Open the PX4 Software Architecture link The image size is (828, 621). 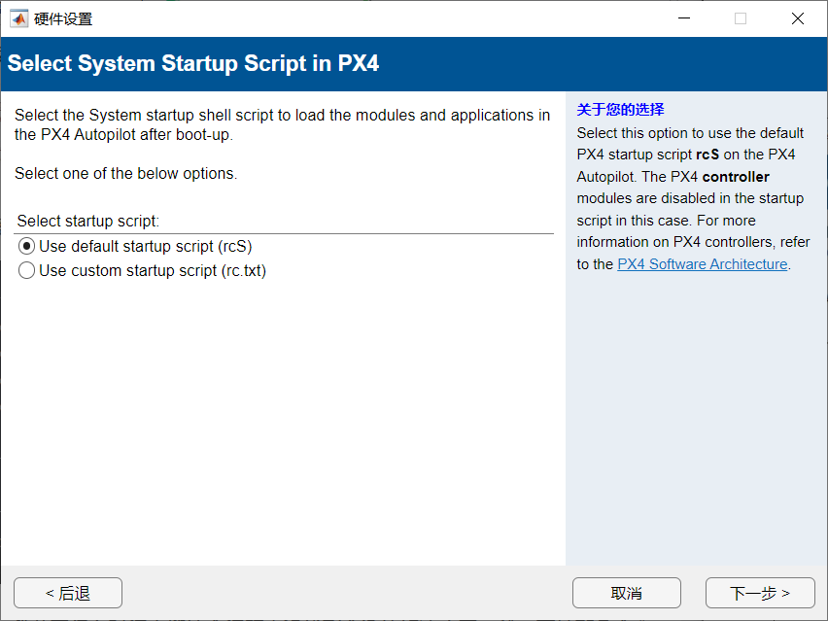pos(702,264)
